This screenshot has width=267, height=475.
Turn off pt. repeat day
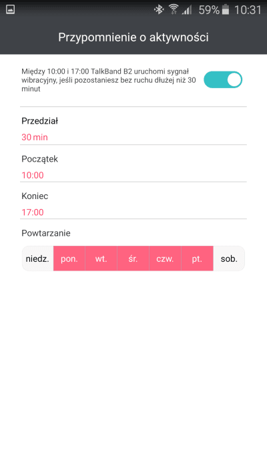197,259
